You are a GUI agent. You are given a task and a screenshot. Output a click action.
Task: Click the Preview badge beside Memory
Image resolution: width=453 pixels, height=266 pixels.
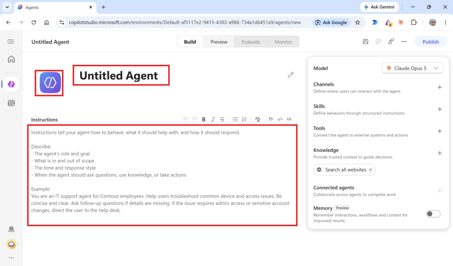coord(342,208)
